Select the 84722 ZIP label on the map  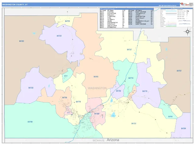(59, 36)
